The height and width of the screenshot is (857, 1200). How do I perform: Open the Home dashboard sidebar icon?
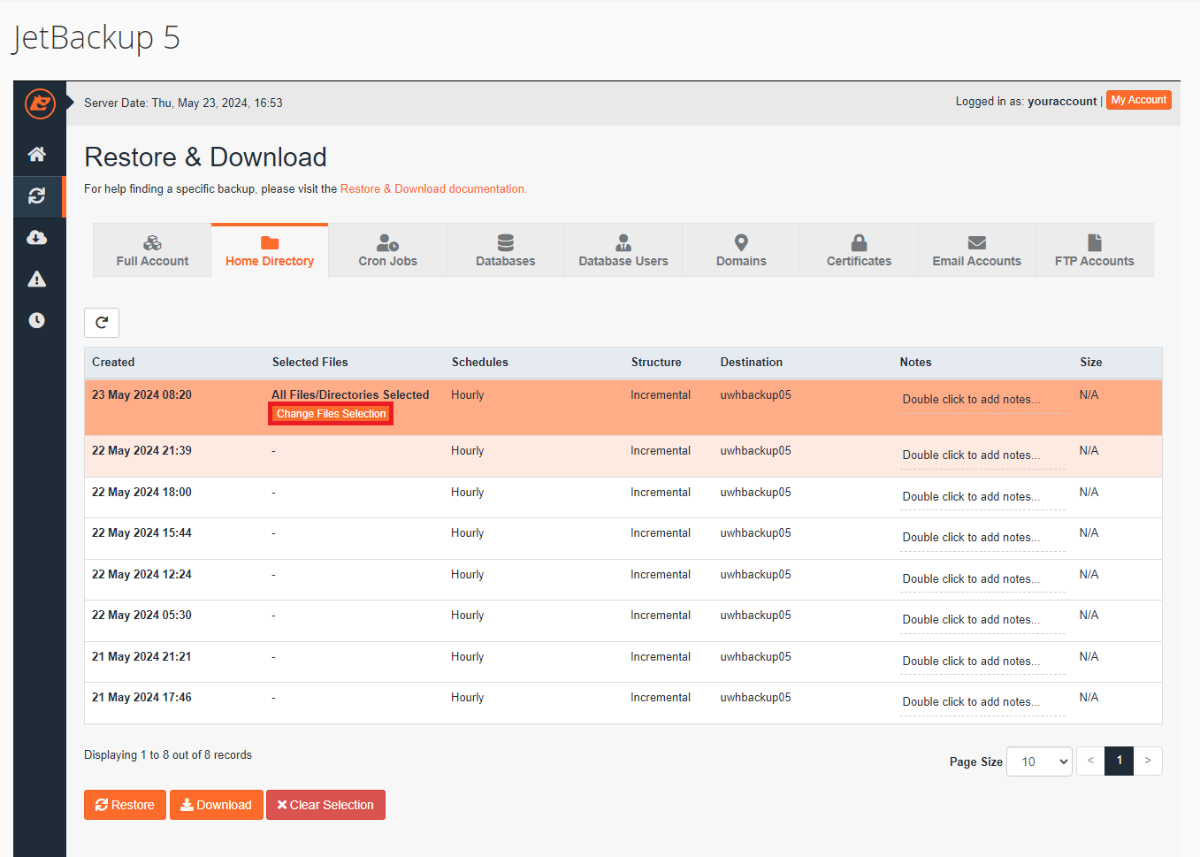click(x=37, y=155)
